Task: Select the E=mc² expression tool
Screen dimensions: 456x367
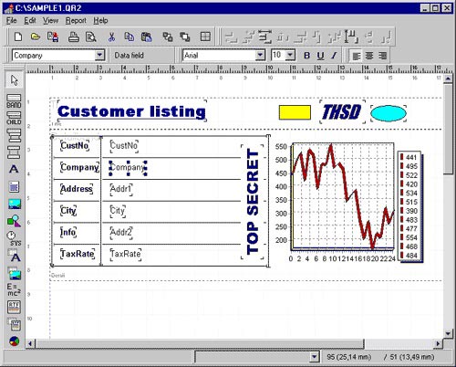Action: [14, 289]
